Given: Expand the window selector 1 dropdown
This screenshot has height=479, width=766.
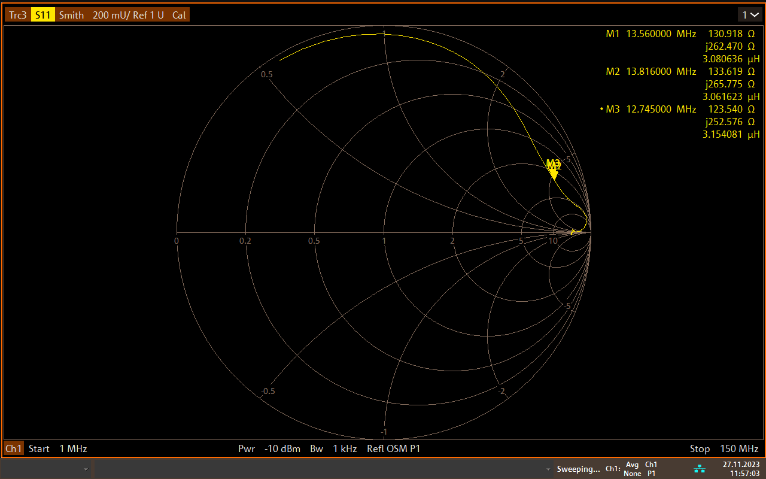Looking at the screenshot, I should click(750, 14).
